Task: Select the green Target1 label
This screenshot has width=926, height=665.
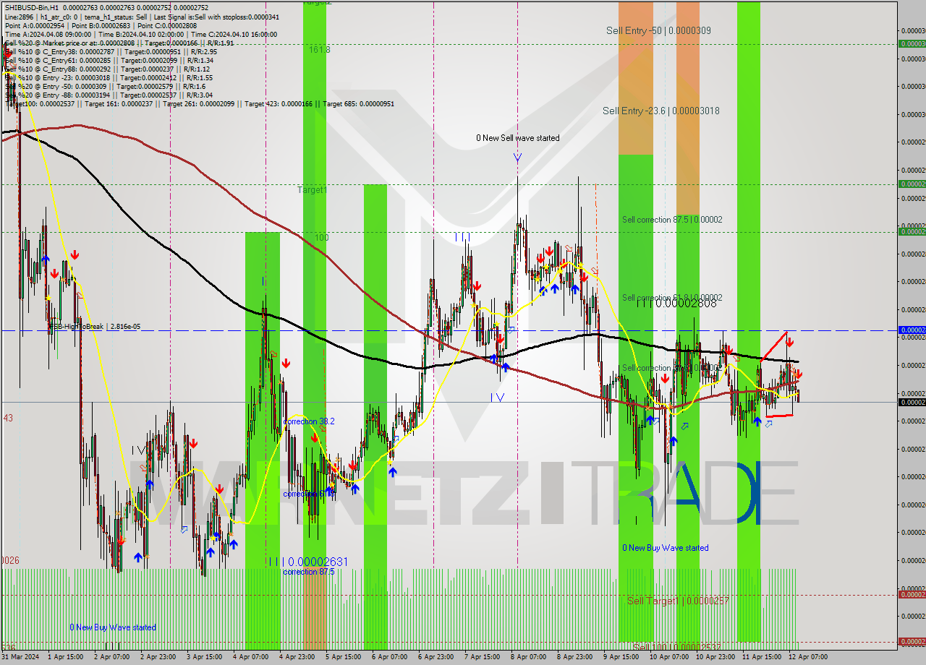Action: [312, 189]
